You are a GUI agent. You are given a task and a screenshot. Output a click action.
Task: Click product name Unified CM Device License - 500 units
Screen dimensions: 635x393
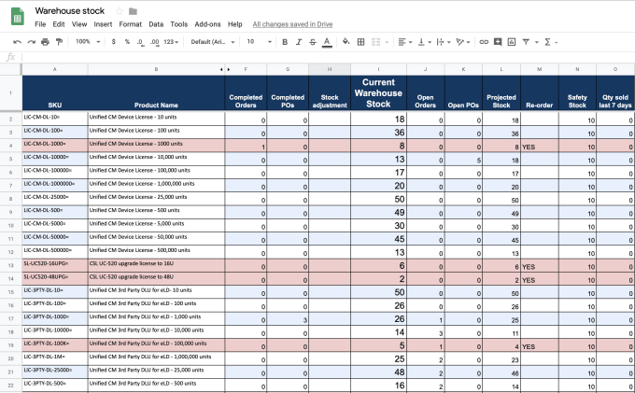pos(156,212)
